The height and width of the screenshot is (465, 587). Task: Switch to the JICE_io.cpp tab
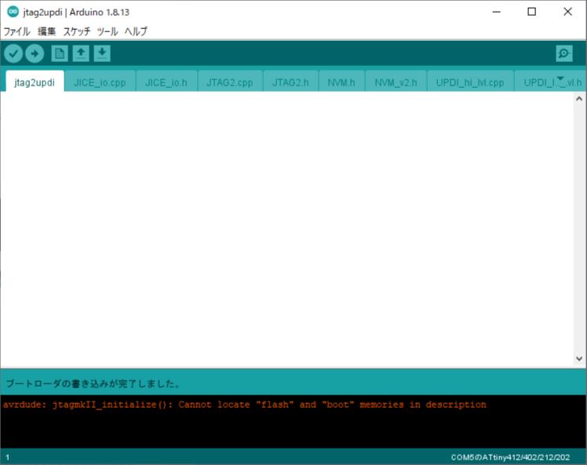(100, 82)
